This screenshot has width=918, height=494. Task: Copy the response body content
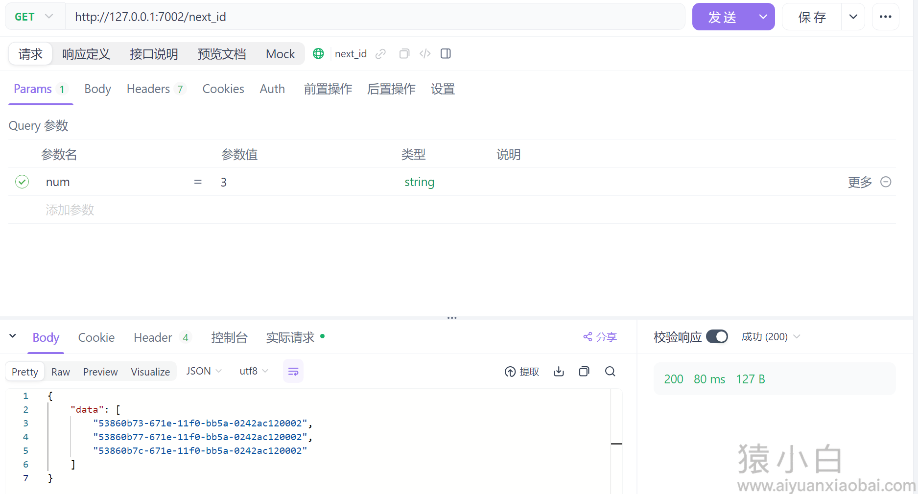point(584,372)
